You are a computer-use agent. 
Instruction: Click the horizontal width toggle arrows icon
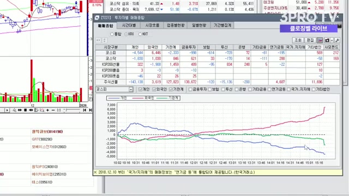98,40
